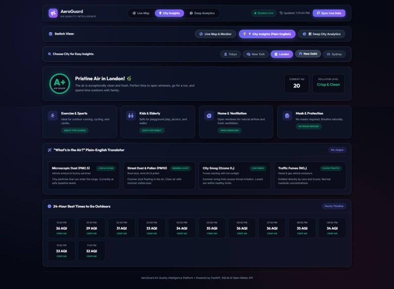Click the Open Windows tag
The width and height of the screenshot is (394, 289).
click(x=230, y=131)
